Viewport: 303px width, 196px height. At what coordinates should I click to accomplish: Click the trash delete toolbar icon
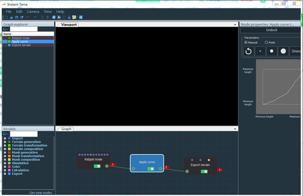pos(47,17)
